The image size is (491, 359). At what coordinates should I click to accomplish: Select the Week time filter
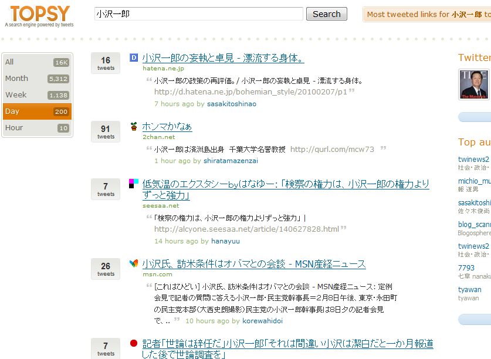tap(38, 95)
